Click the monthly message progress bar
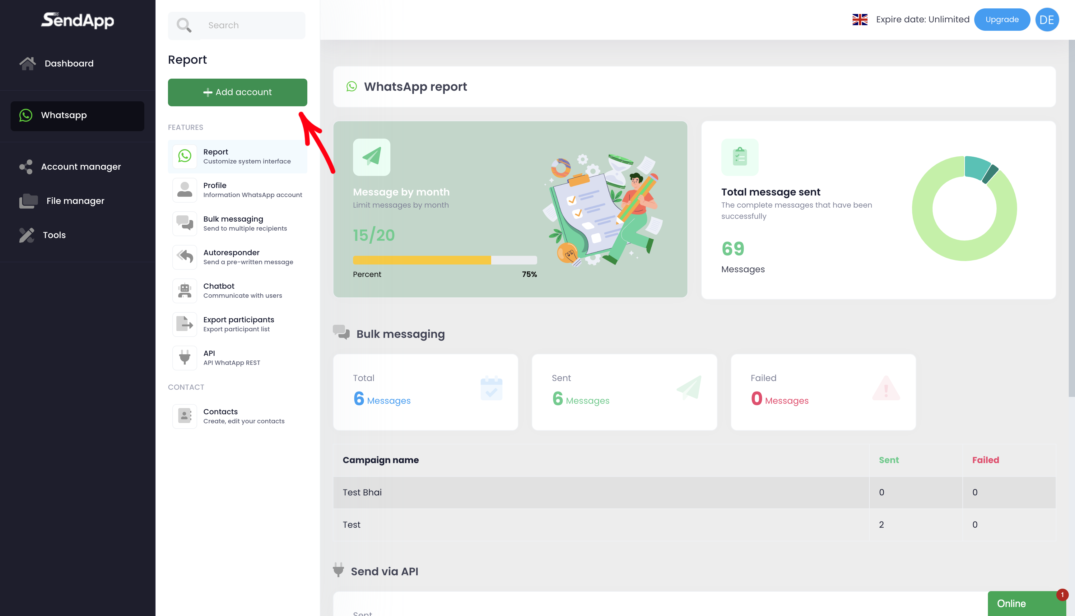The height and width of the screenshot is (616, 1075). pyautogui.click(x=444, y=260)
